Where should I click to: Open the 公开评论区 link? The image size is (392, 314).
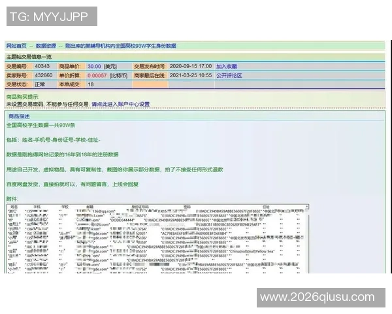(229, 75)
